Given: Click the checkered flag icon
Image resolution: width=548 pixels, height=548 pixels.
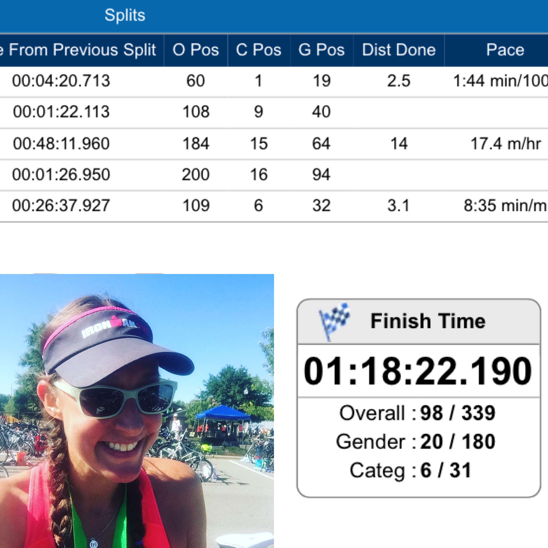Looking at the screenshot, I should (x=334, y=321).
